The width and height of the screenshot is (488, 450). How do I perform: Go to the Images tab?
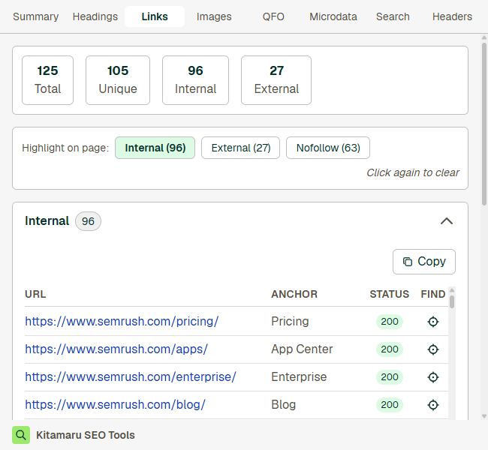click(214, 16)
